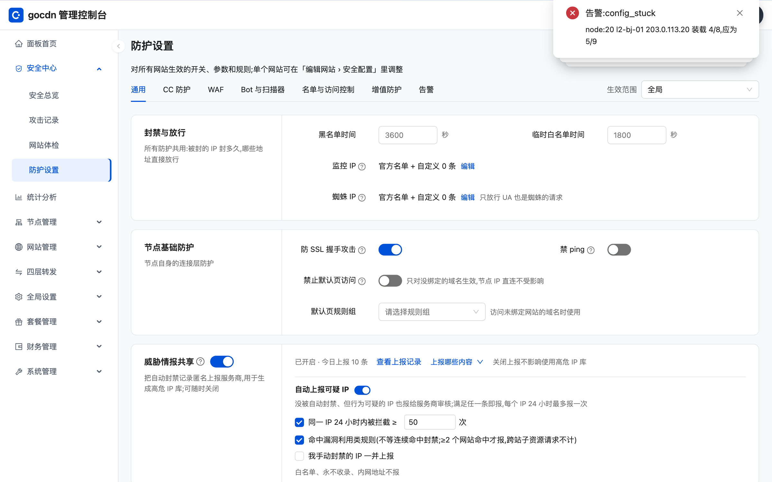Click the 网站管理 globe icon
Screen dimensions: 772x482
(x=19, y=247)
